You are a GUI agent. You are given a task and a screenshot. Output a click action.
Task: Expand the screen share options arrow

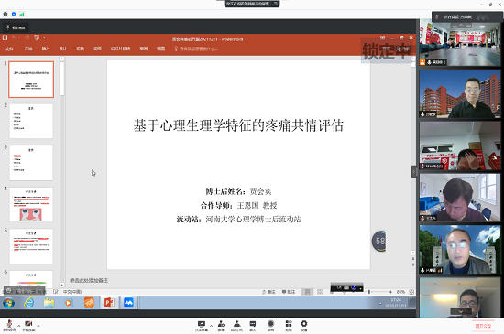coord(211,326)
